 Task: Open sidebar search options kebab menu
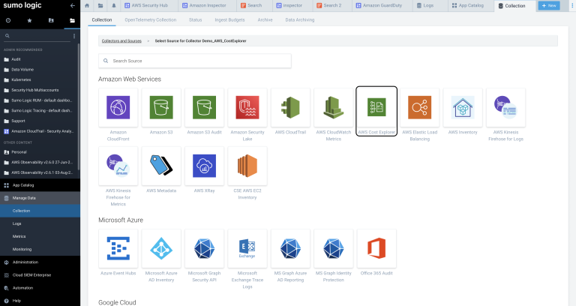(x=74, y=36)
